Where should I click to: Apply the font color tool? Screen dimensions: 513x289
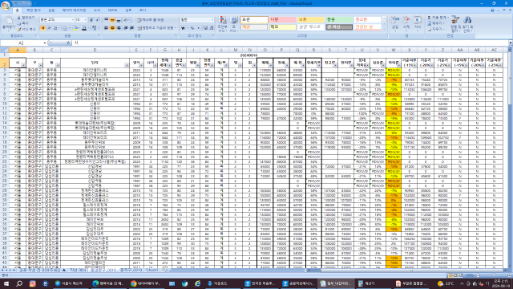coord(85,29)
